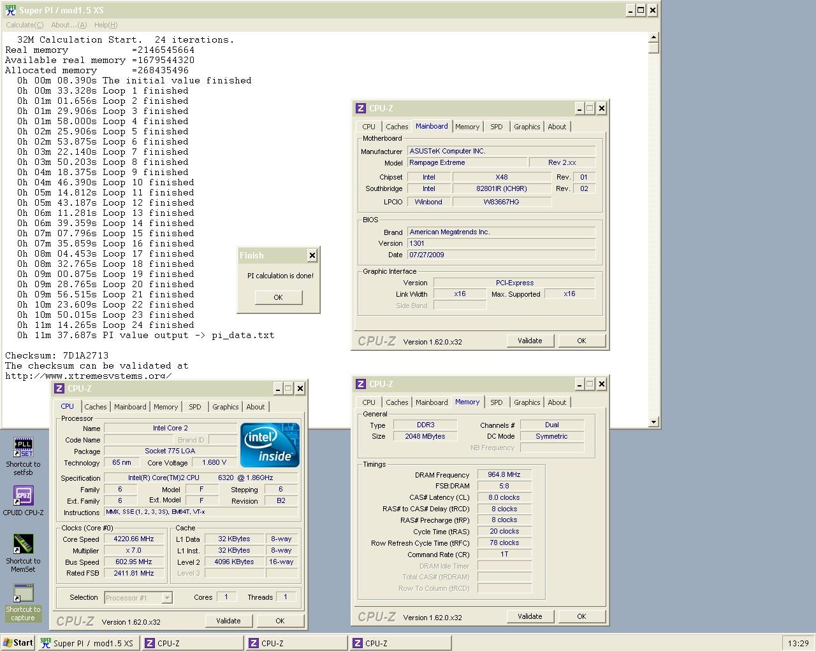The image size is (816, 652).
Task: Click the Rampage Extreme model field
Action: tap(467, 163)
